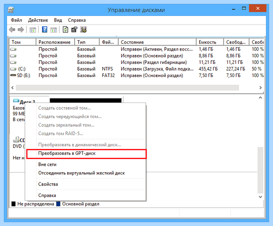This screenshot has height=226, width=273.
Task: Open help with the blue question mark icon
Action: tap(45, 30)
